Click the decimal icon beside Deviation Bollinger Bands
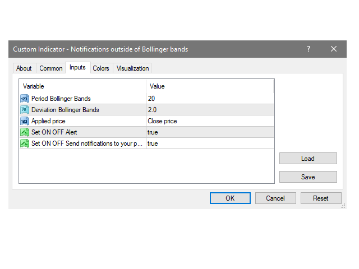 [x=25, y=110]
